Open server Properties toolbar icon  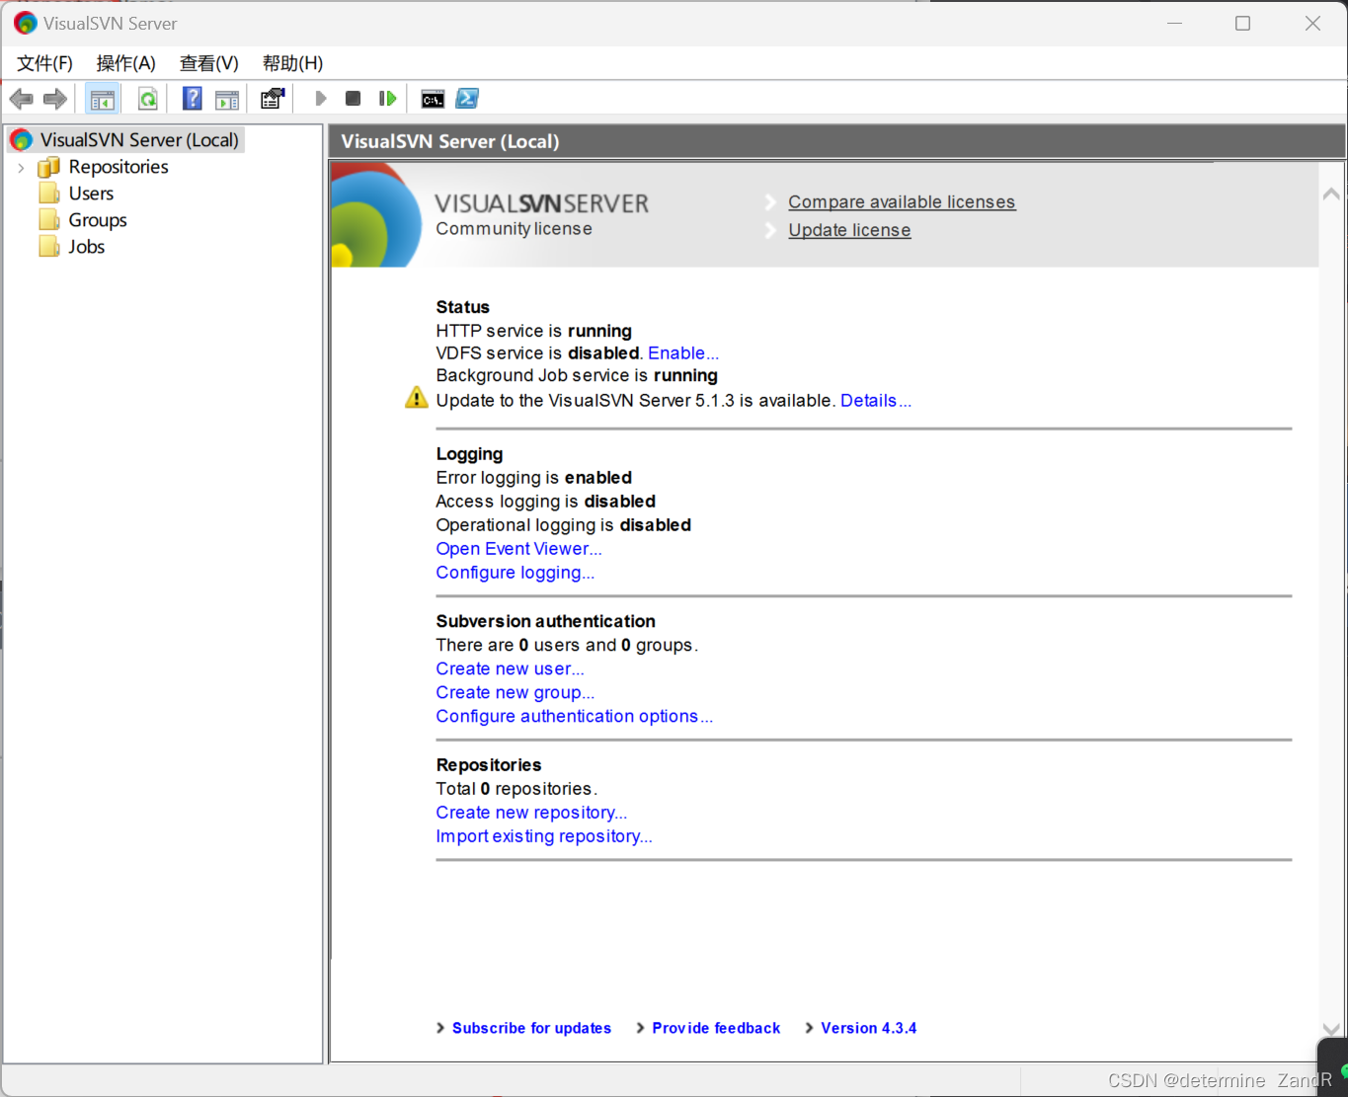[x=273, y=99]
